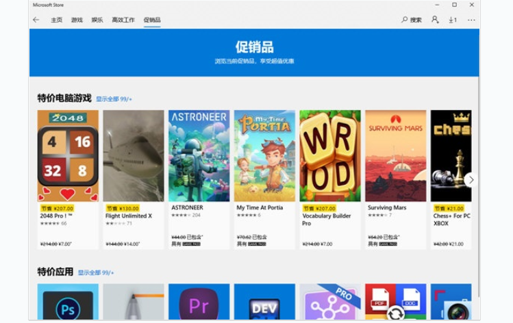Image resolution: width=513 pixels, height=323 pixels.
Task: Open the Chess+ For PC artwork
Action: (x=451, y=155)
